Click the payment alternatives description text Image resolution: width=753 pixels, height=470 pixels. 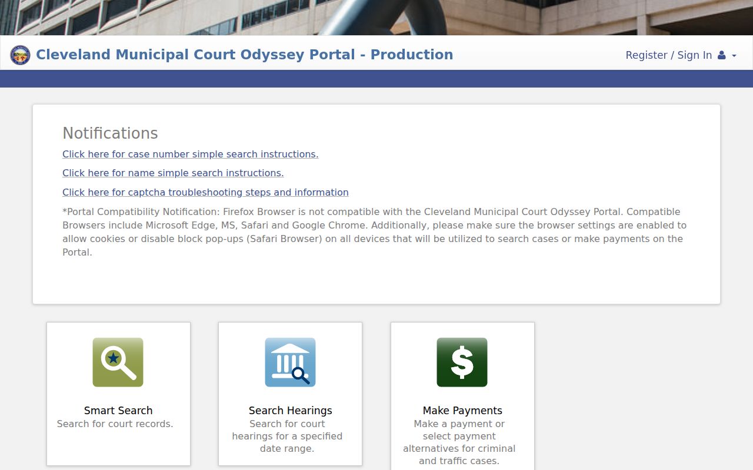pyautogui.click(x=459, y=442)
